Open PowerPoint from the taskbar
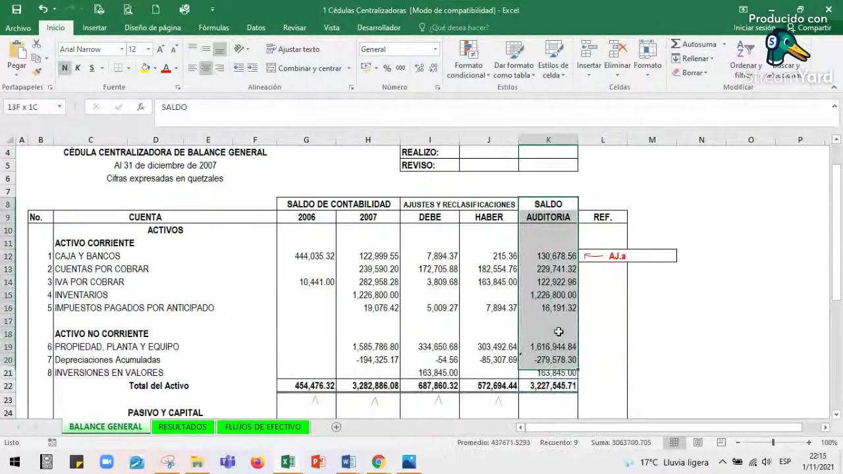Viewport: 843px width, 474px height. click(x=318, y=462)
